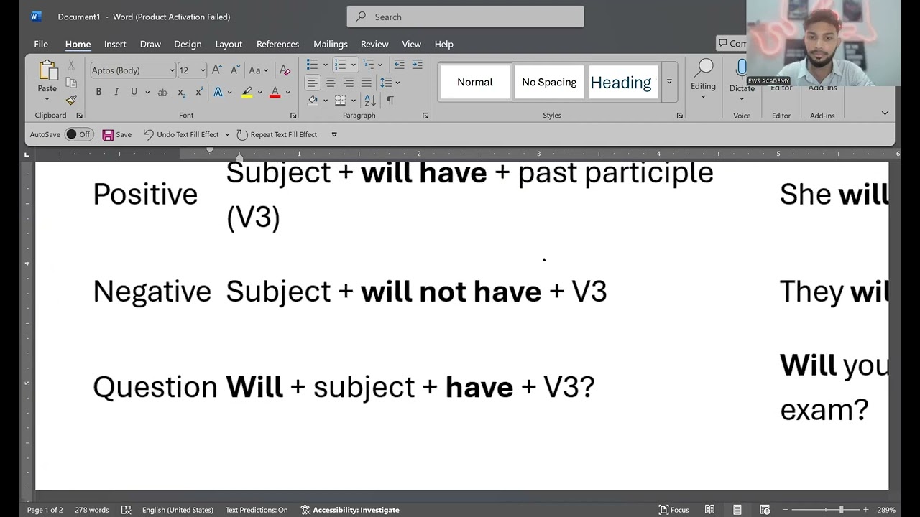Switch to the Layout tab
The height and width of the screenshot is (517, 920).
click(229, 44)
